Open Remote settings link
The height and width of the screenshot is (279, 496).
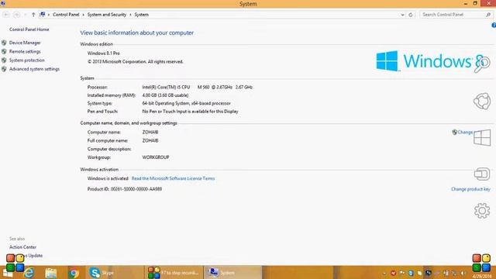[25, 52]
